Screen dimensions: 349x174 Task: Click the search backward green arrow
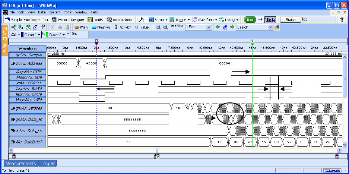218,27
